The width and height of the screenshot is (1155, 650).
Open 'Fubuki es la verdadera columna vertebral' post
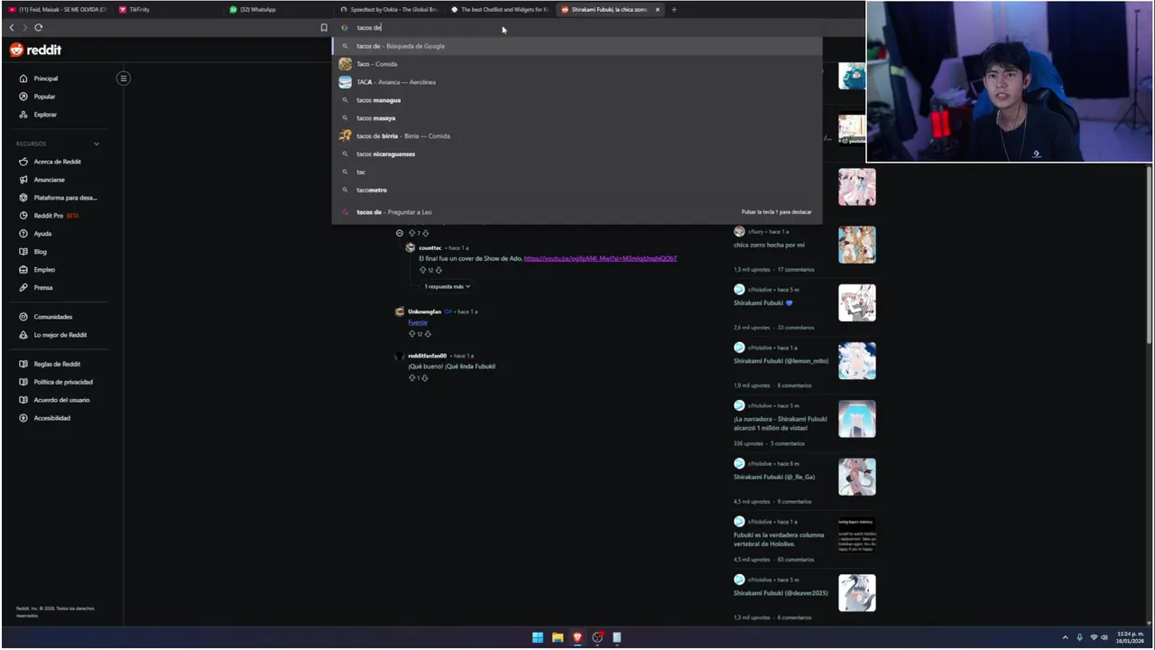779,539
